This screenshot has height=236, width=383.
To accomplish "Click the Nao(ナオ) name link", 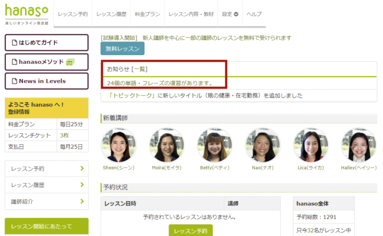I will coord(263,168).
